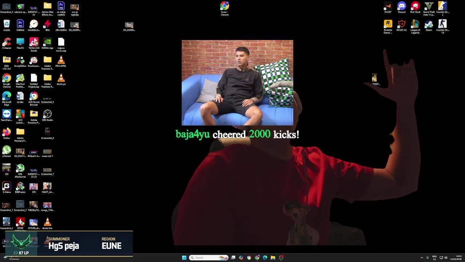The width and height of the screenshot is (465, 262).
Task: Launch MSI Afterburner
Action: click(x=20, y=171)
